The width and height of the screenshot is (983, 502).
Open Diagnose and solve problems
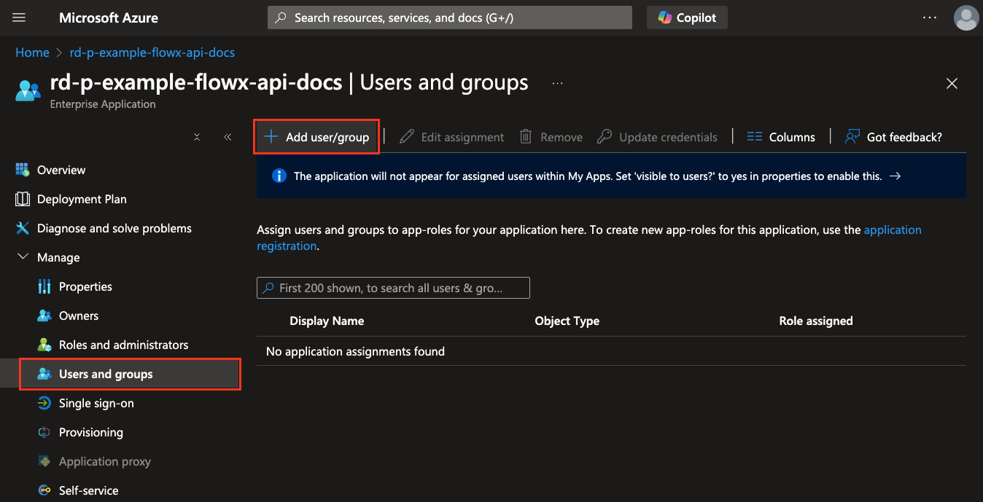(x=114, y=228)
